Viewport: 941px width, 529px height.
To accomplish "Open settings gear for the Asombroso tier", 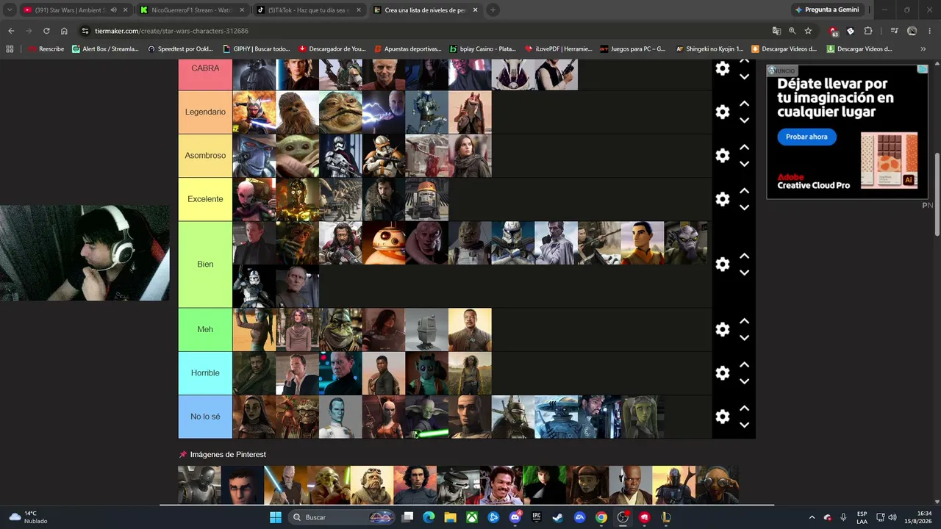I will (723, 156).
